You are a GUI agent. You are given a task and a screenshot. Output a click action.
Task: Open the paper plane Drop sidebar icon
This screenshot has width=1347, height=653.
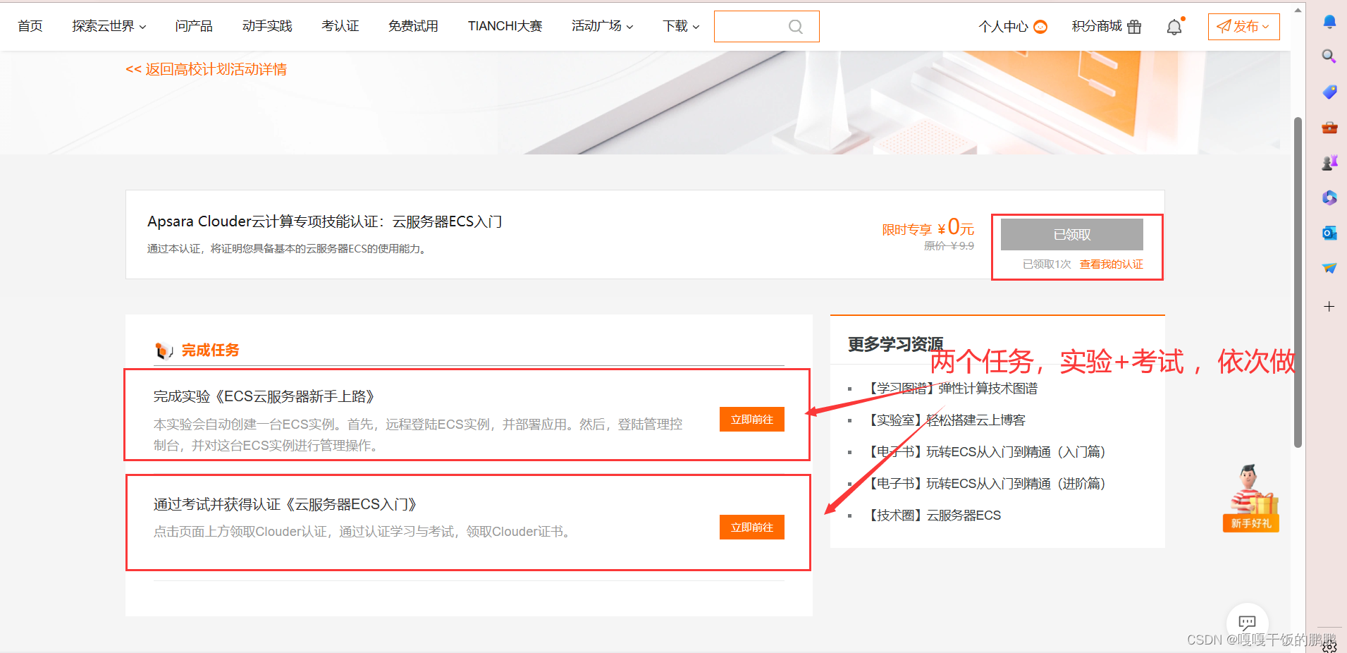[x=1329, y=268]
